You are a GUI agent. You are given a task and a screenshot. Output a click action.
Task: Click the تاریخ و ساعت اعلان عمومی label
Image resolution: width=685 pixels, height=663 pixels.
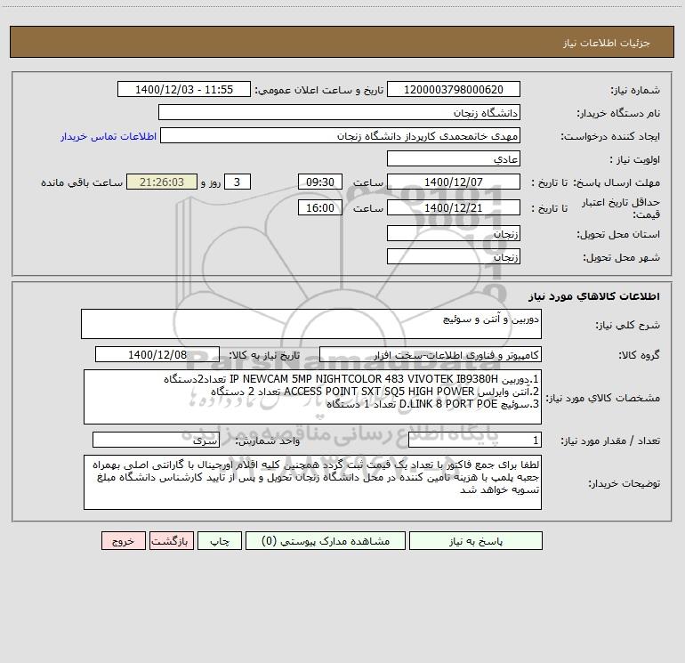(319, 90)
